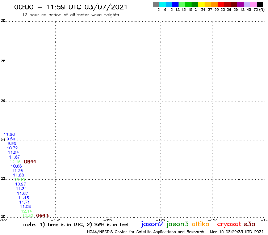This screenshot has width=268, height=235.
Task: Select the 11.26 wave height reading
Action: click(17, 171)
